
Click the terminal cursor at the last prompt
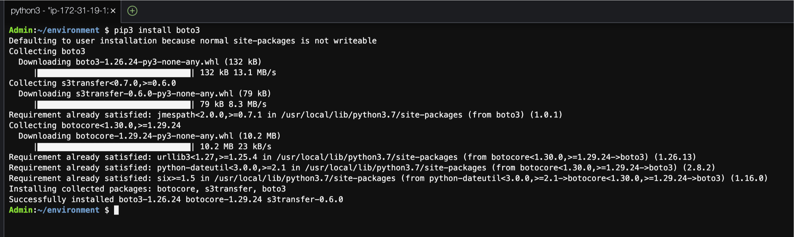[x=116, y=210]
